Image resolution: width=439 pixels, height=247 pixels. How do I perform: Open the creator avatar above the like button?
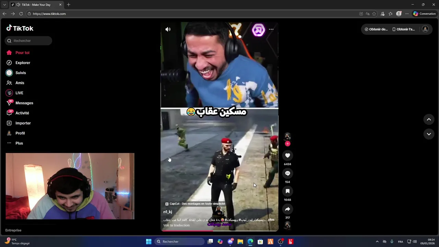click(287, 137)
